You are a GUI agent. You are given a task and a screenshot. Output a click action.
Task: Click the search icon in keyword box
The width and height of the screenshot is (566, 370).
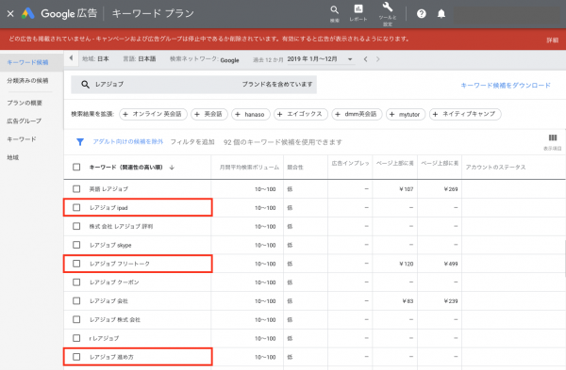point(85,85)
